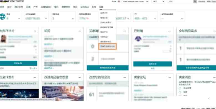Viewport: 216px width, 109px height.
Task: Expand the summary dropdown ending in 097.17
Action: [128, 18]
